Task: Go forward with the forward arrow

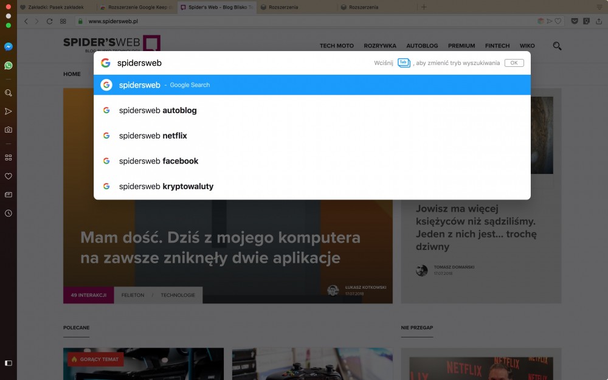Action: click(37, 21)
